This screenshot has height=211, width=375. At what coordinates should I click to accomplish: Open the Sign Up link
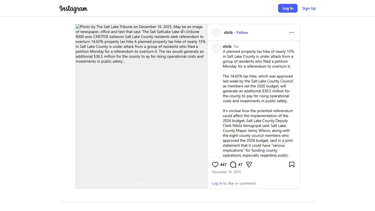tap(309, 8)
